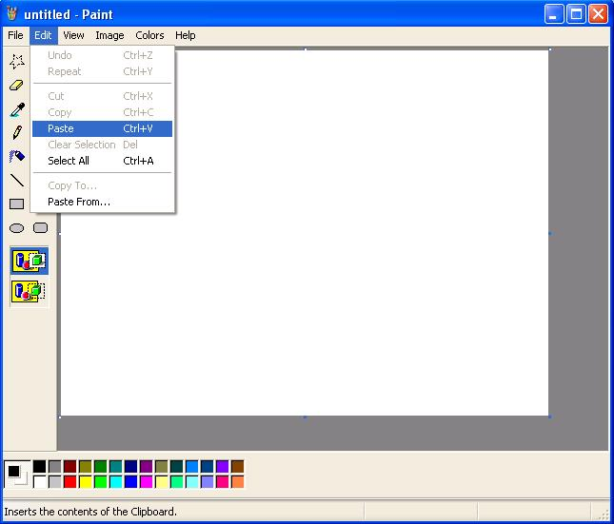Choose Paste From... in the Edit menu
Screen dimensions: 614x524
[x=102, y=202]
